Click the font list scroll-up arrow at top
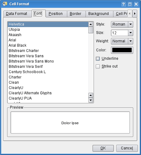Image resolution: width=141 pixels, height=155 pixels. pos(91,24)
